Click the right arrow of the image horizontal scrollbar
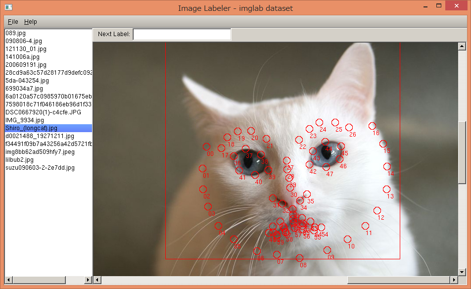The width and height of the screenshot is (471, 289). (x=455, y=280)
